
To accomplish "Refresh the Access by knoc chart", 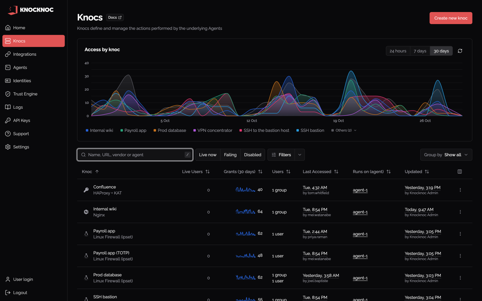I will point(460,51).
